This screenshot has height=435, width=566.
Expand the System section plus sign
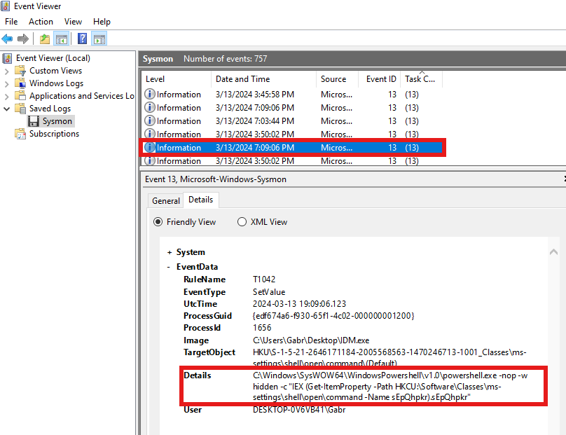click(170, 252)
